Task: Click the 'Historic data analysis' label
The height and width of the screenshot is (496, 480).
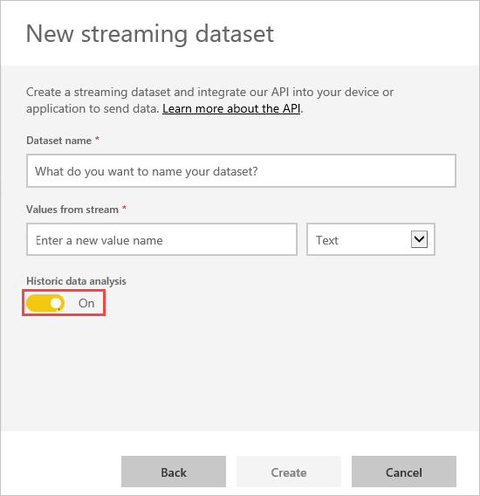Action: (76, 281)
